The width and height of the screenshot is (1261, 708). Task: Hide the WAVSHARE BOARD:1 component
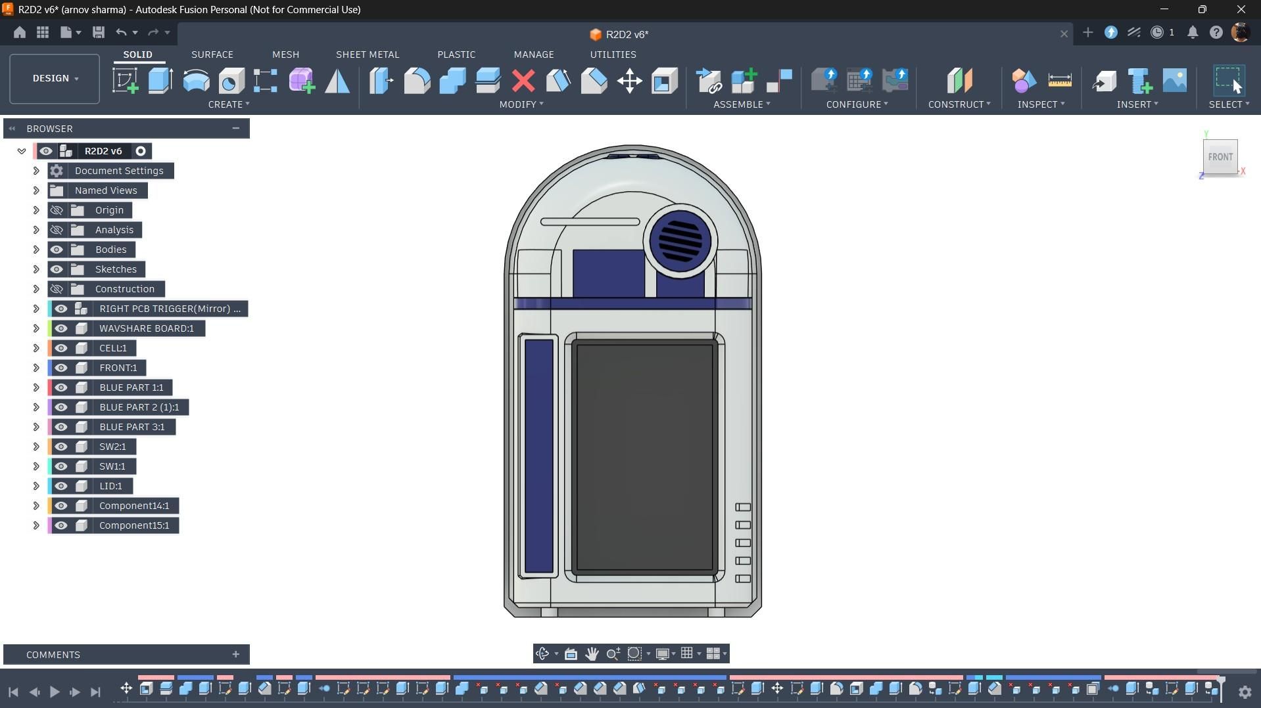tap(61, 328)
